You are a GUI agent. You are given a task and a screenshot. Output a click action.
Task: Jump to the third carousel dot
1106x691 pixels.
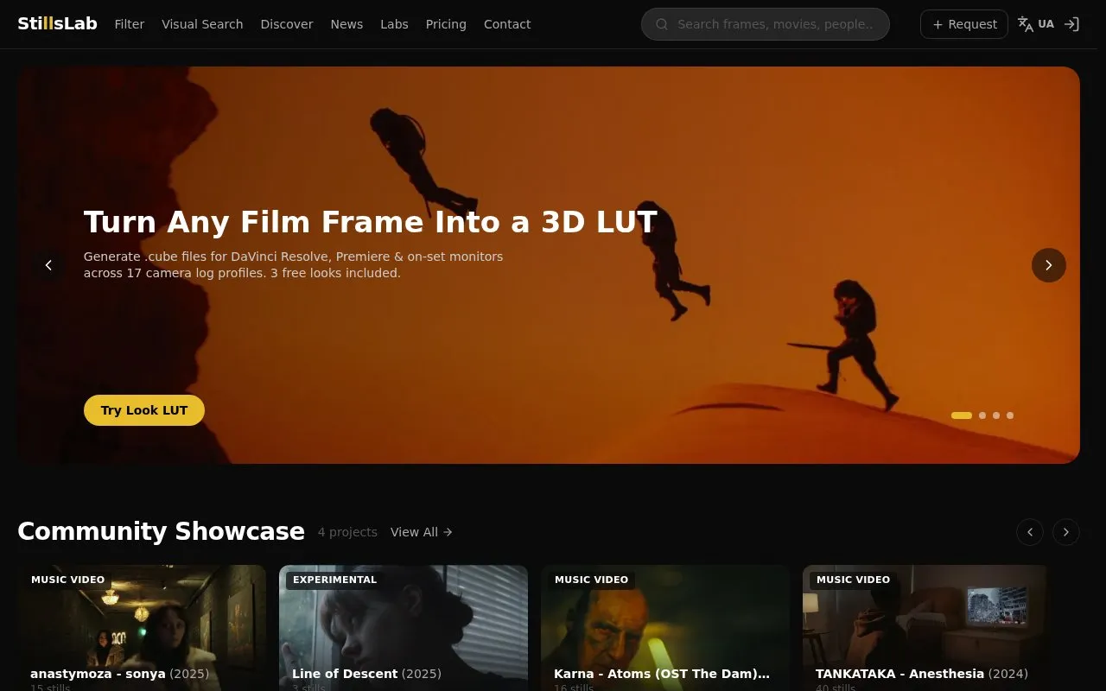click(996, 415)
